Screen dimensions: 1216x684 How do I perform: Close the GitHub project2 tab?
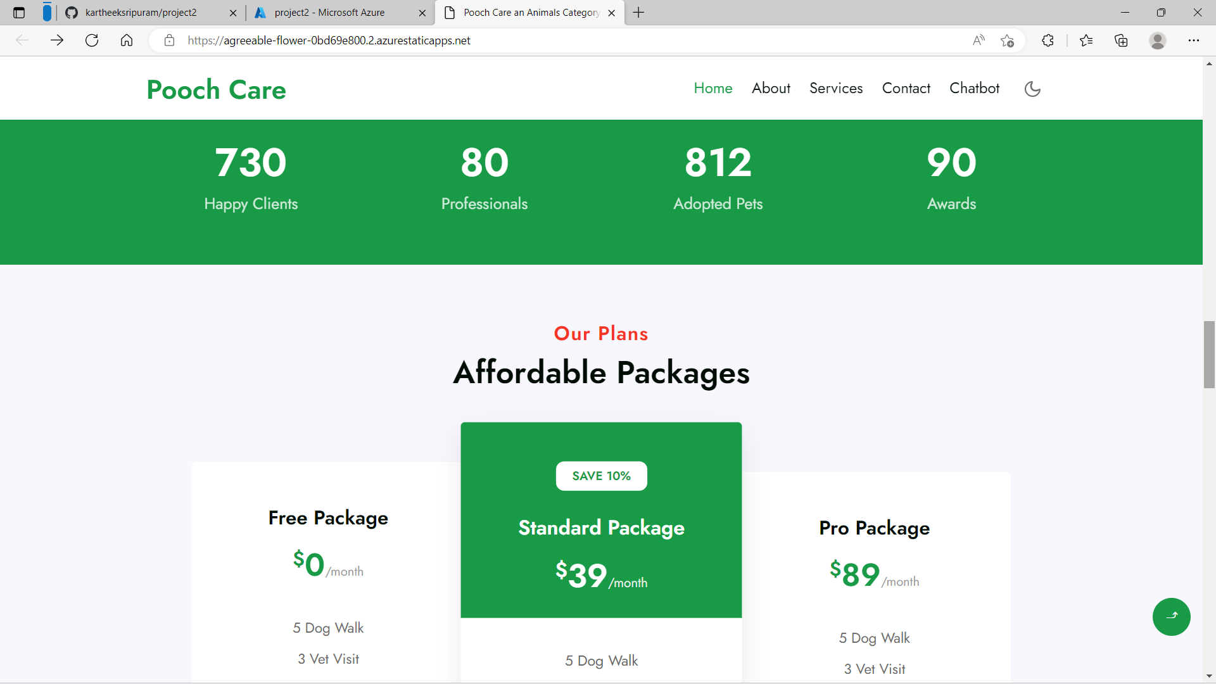click(x=233, y=13)
